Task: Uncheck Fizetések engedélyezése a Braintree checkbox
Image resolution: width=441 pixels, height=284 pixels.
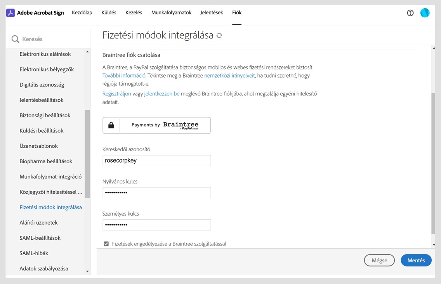Action: (x=106, y=244)
